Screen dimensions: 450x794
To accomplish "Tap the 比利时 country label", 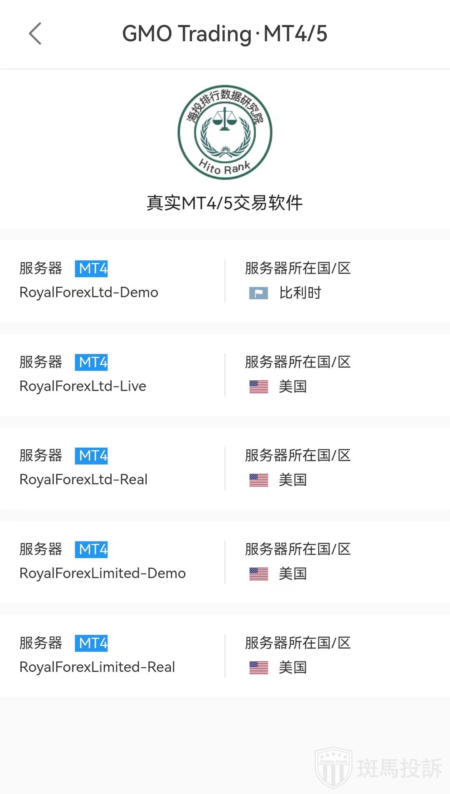I will [300, 293].
